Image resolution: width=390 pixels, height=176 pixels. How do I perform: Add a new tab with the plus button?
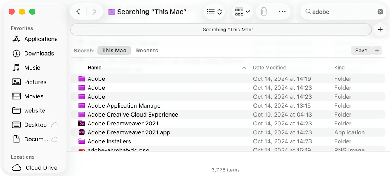coord(380,30)
